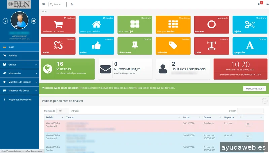Image resolution: width=269 pixels, height=153 pixels.
Task: Expand Maestros de Grupo sidebar menu
Action: coord(20,91)
